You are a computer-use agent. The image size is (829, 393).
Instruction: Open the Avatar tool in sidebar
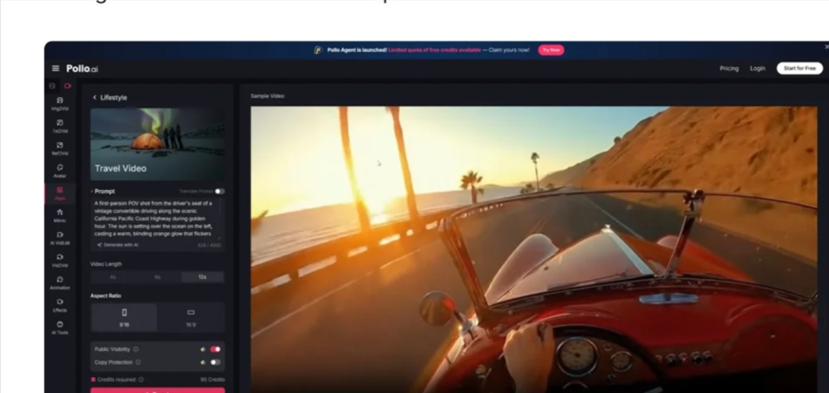click(x=60, y=171)
